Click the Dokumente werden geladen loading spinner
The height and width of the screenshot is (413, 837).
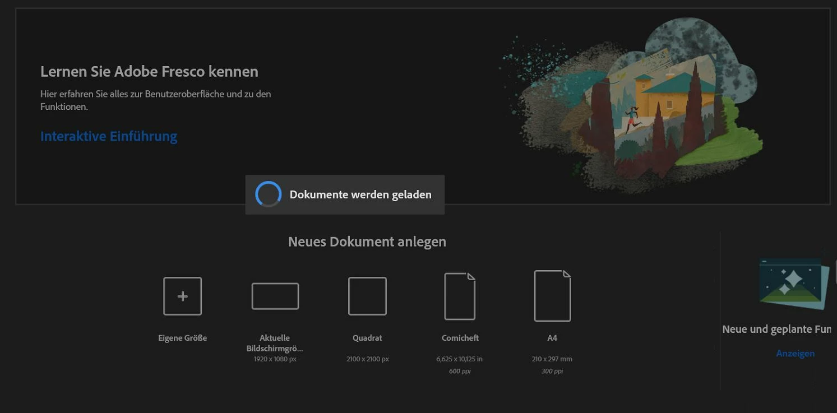point(268,194)
